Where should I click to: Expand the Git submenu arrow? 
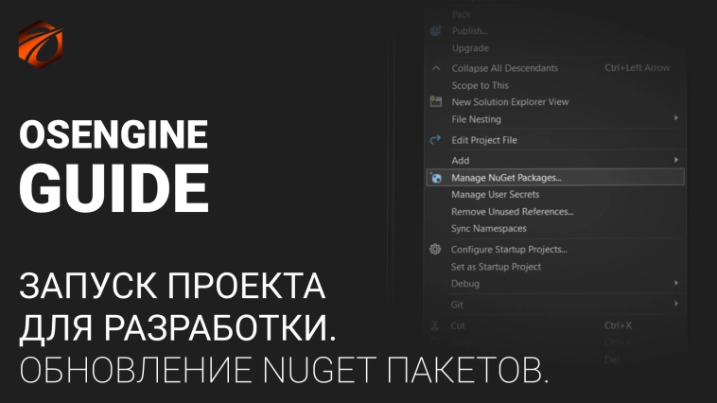675,304
